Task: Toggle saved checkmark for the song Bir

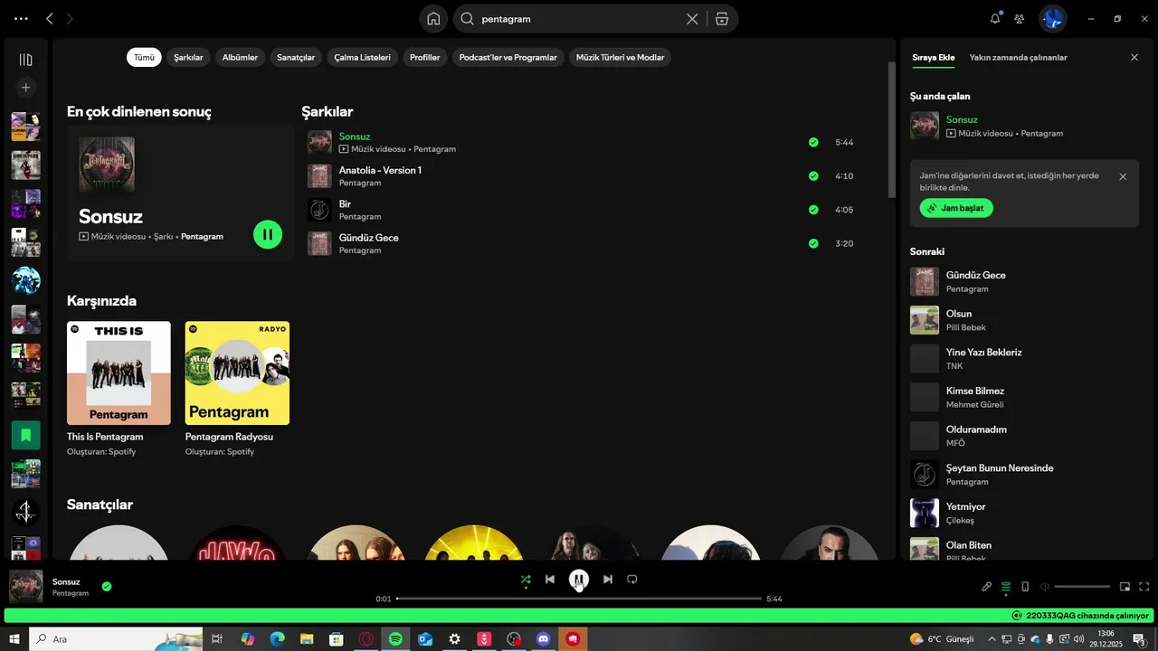Action: click(813, 210)
